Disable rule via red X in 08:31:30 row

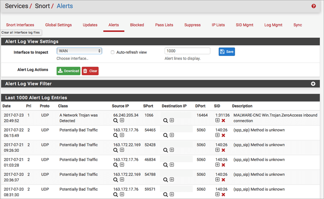tap(223, 195)
